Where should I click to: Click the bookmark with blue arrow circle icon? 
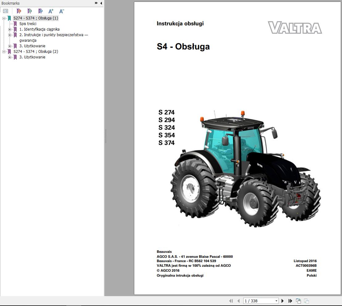point(40,11)
